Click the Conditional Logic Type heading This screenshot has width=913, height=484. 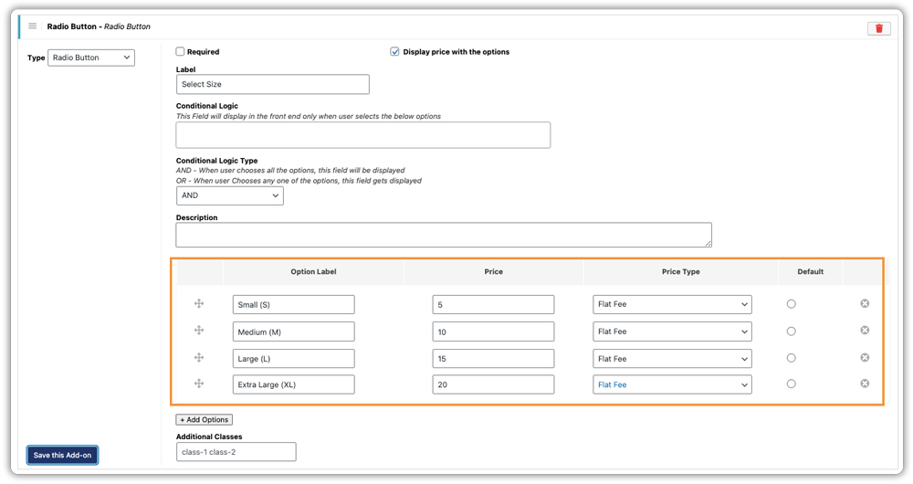tap(216, 161)
